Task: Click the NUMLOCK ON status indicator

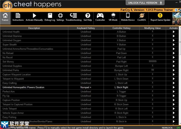Action: coord(171,127)
